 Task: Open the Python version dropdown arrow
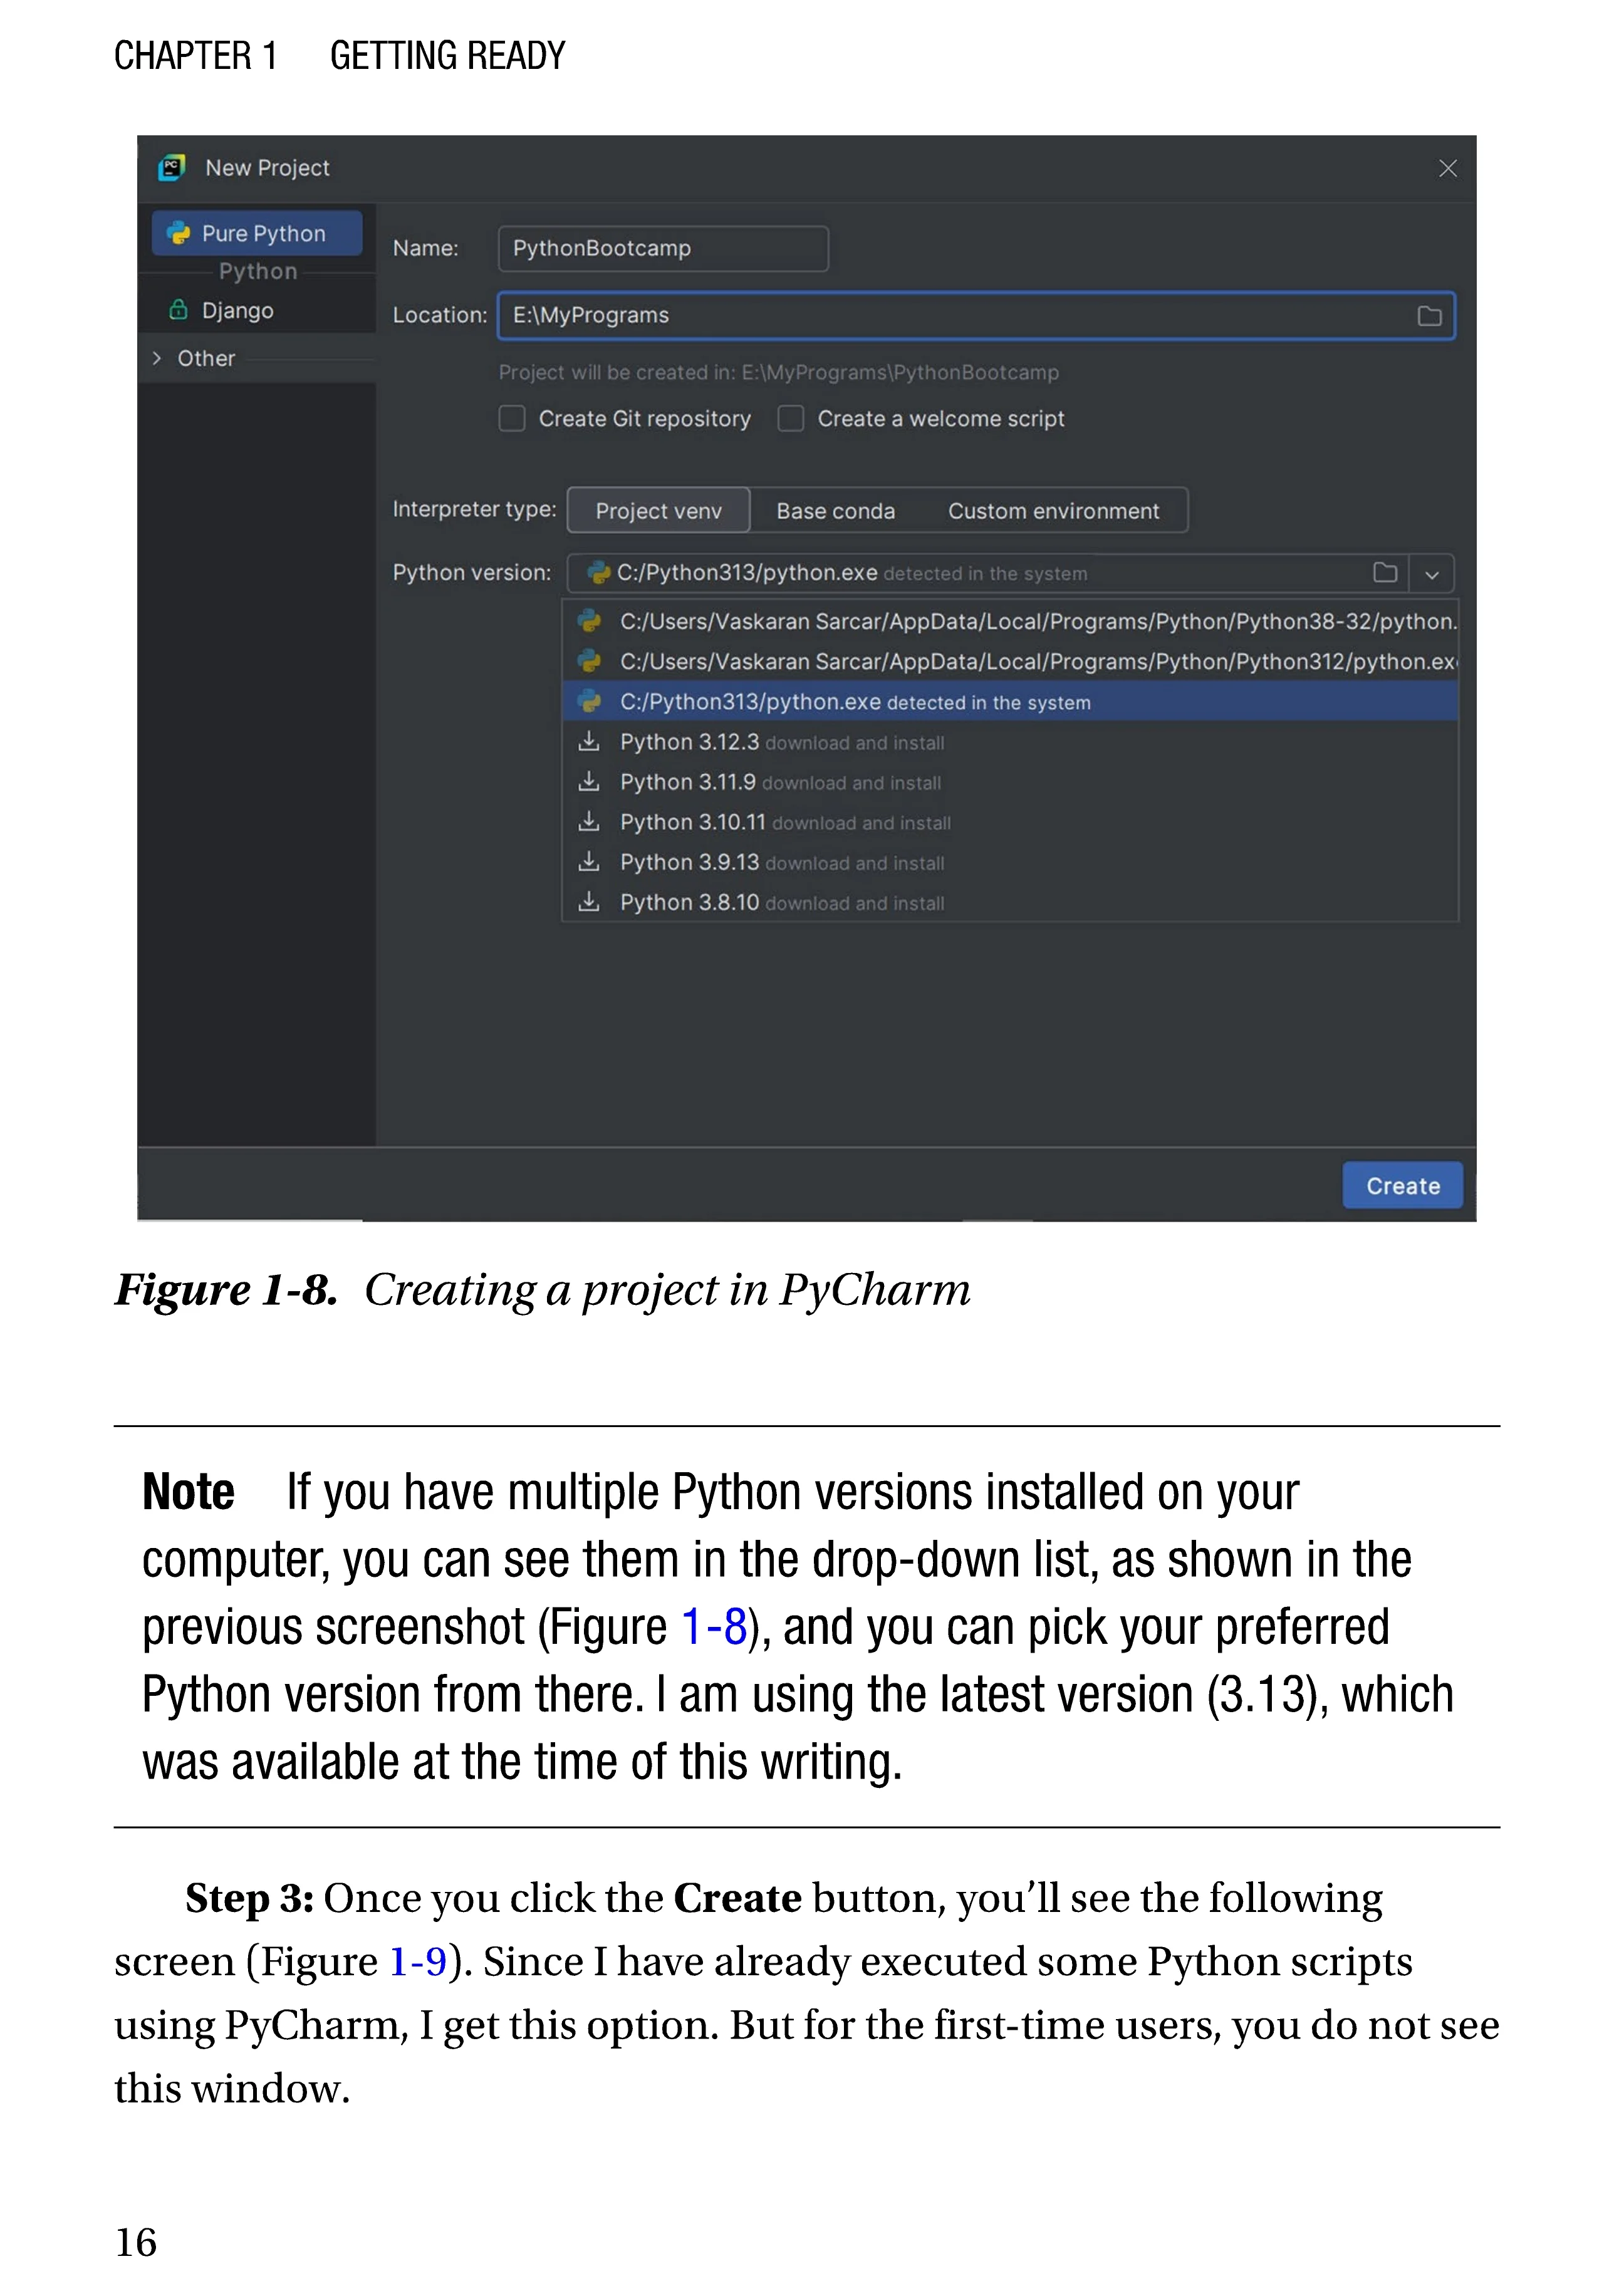[x=1432, y=574]
